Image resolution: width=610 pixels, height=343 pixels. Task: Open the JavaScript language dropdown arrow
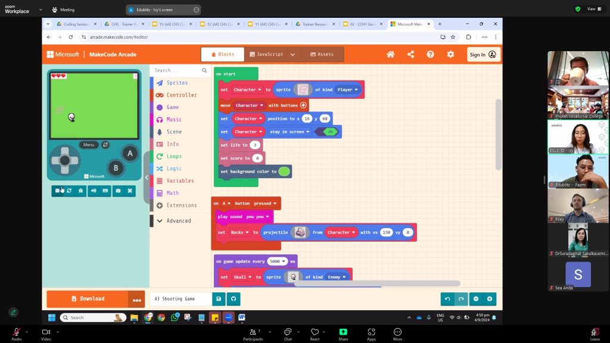click(292, 54)
